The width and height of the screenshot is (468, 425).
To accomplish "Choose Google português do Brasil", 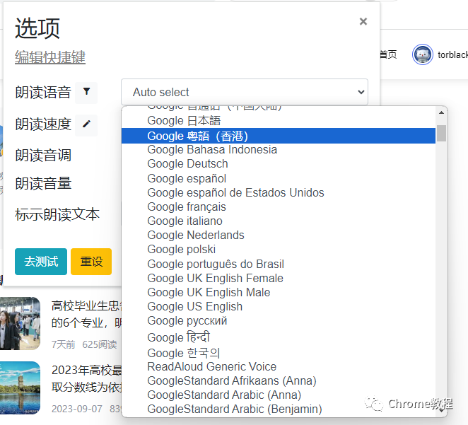I will click(x=279, y=264).
